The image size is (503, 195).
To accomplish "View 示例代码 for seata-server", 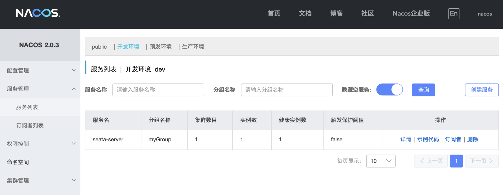I will (x=428, y=140).
